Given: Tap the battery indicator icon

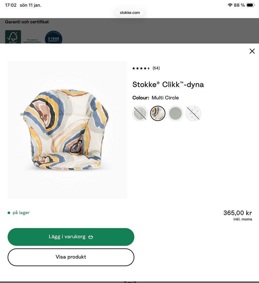Looking at the screenshot, I should pyautogui.click(x=250, y=5).
